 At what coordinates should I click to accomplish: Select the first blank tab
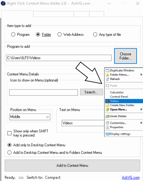tap(17, 14)
